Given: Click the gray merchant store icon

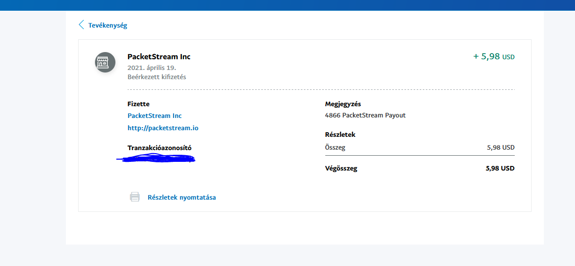Looking at the screenshot, I should point(105,62).
